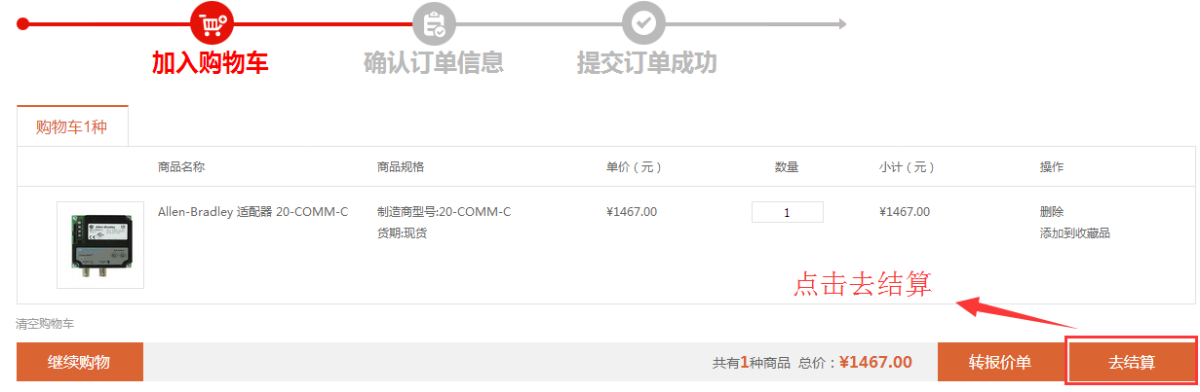Empty the cart with 清空购物车

(x=46, y=323)
